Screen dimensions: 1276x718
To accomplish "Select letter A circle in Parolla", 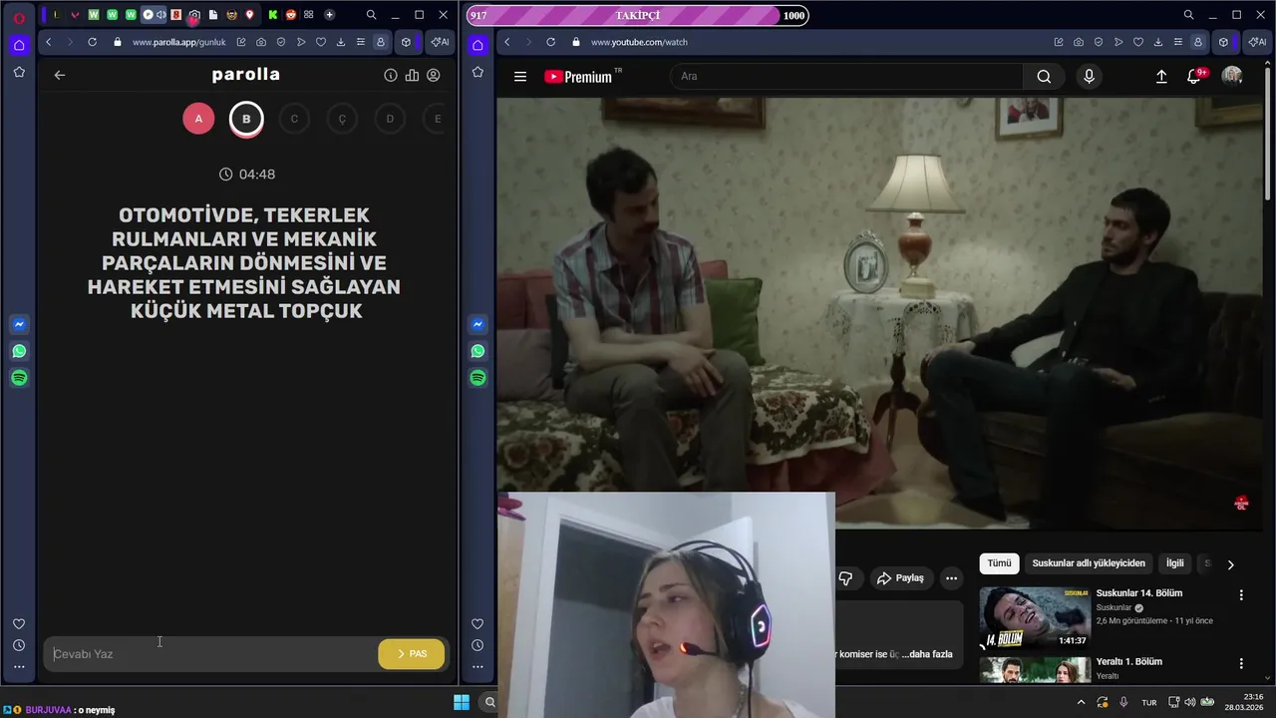I will [198, 119].
